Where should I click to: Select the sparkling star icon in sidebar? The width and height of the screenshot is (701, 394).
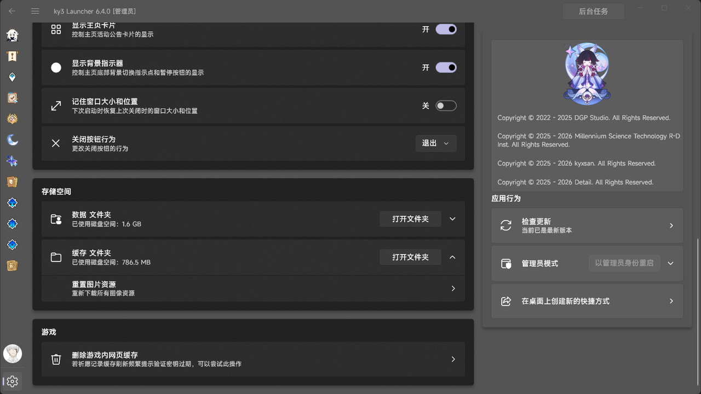(x=12, y=160)
